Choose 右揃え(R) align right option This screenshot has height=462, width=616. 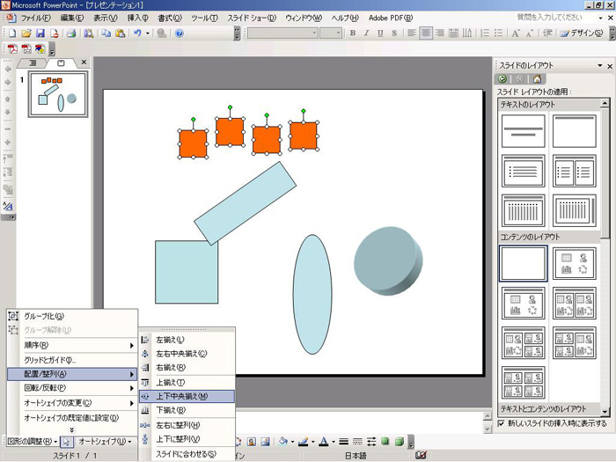pyautogui.click(x=187, y=368)
